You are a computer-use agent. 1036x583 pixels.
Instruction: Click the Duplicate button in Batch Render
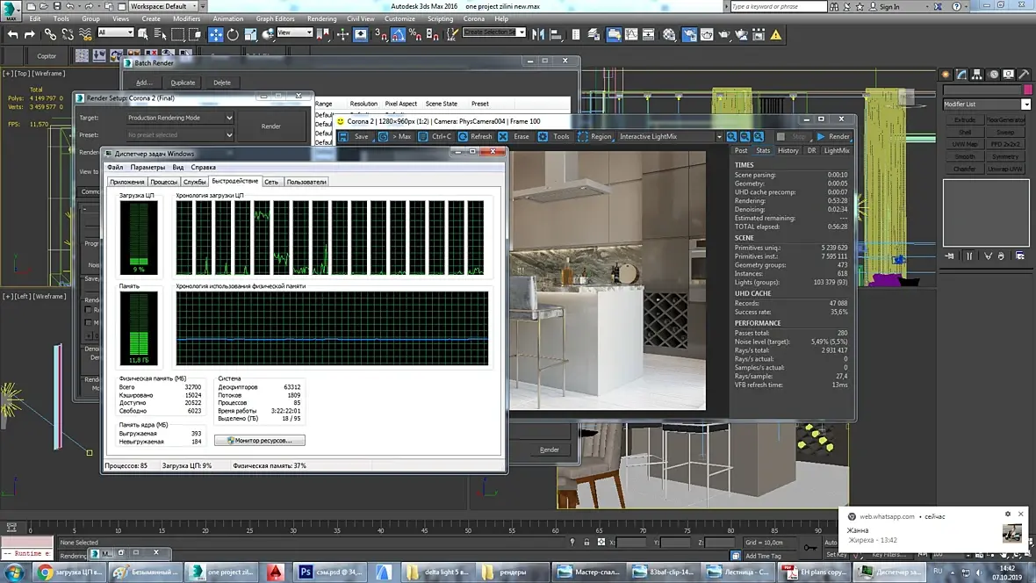[183, 83]
